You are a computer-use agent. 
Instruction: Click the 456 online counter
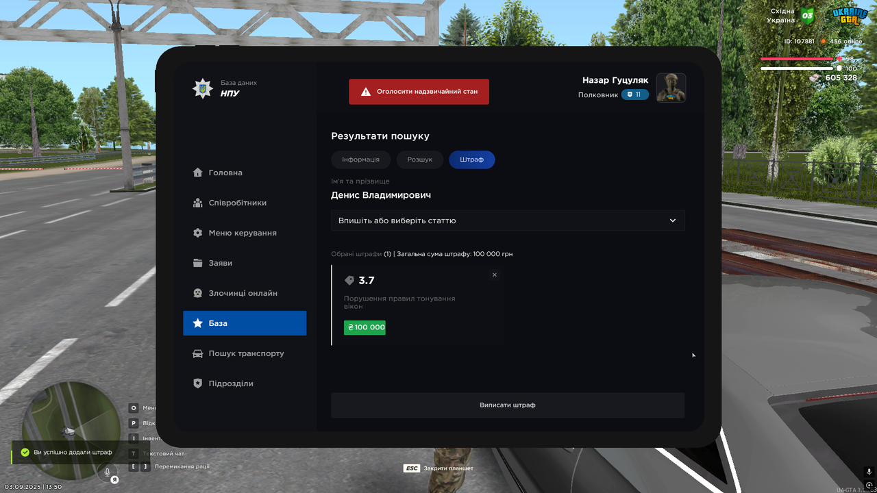coord(846,41)
